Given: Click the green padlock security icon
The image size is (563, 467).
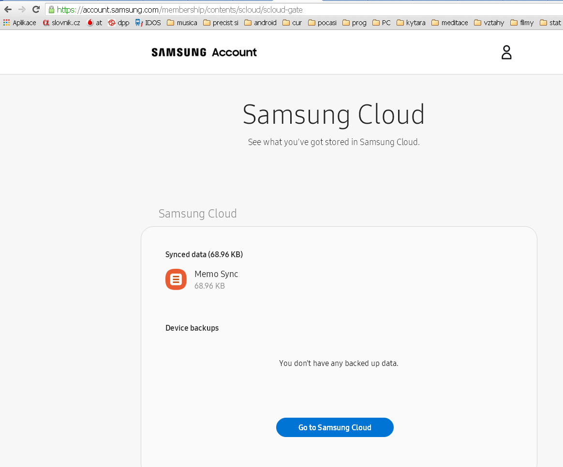Looking at the screenshot, I should click(x=51, y=10).
